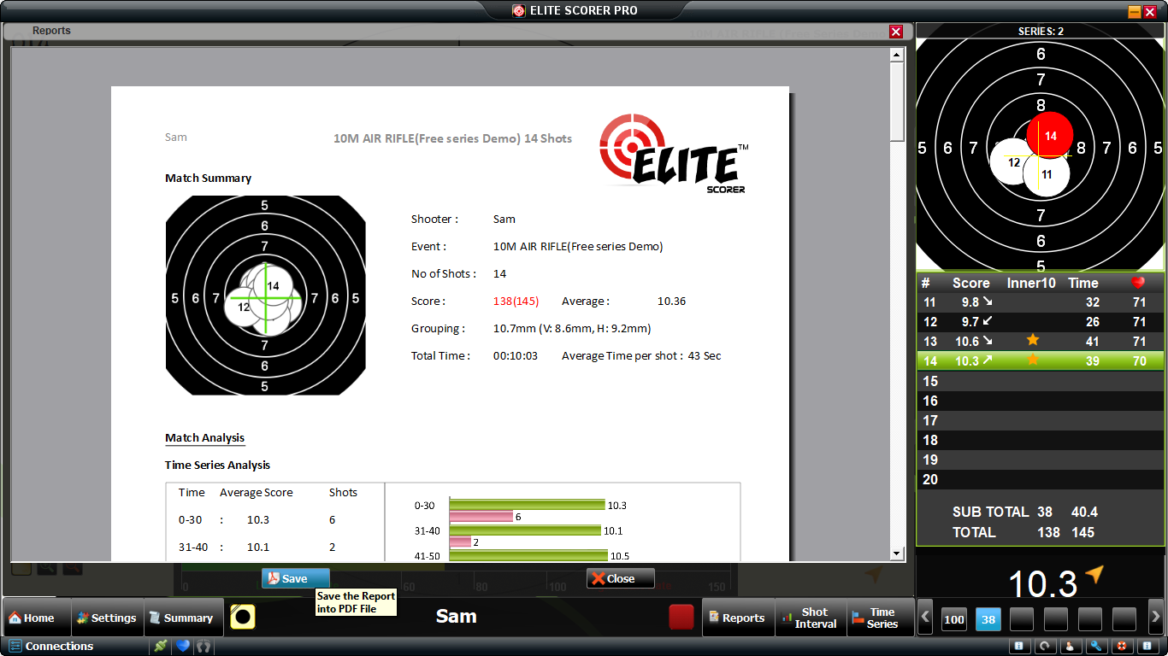Click the red heart column header

click(1138, 283)
